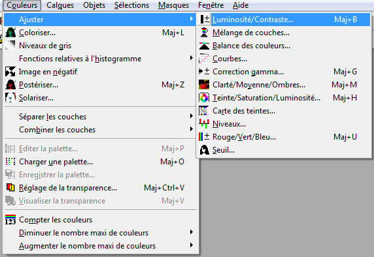
Task: Select Compter les couleurs entry
Action: click(100, 220)
